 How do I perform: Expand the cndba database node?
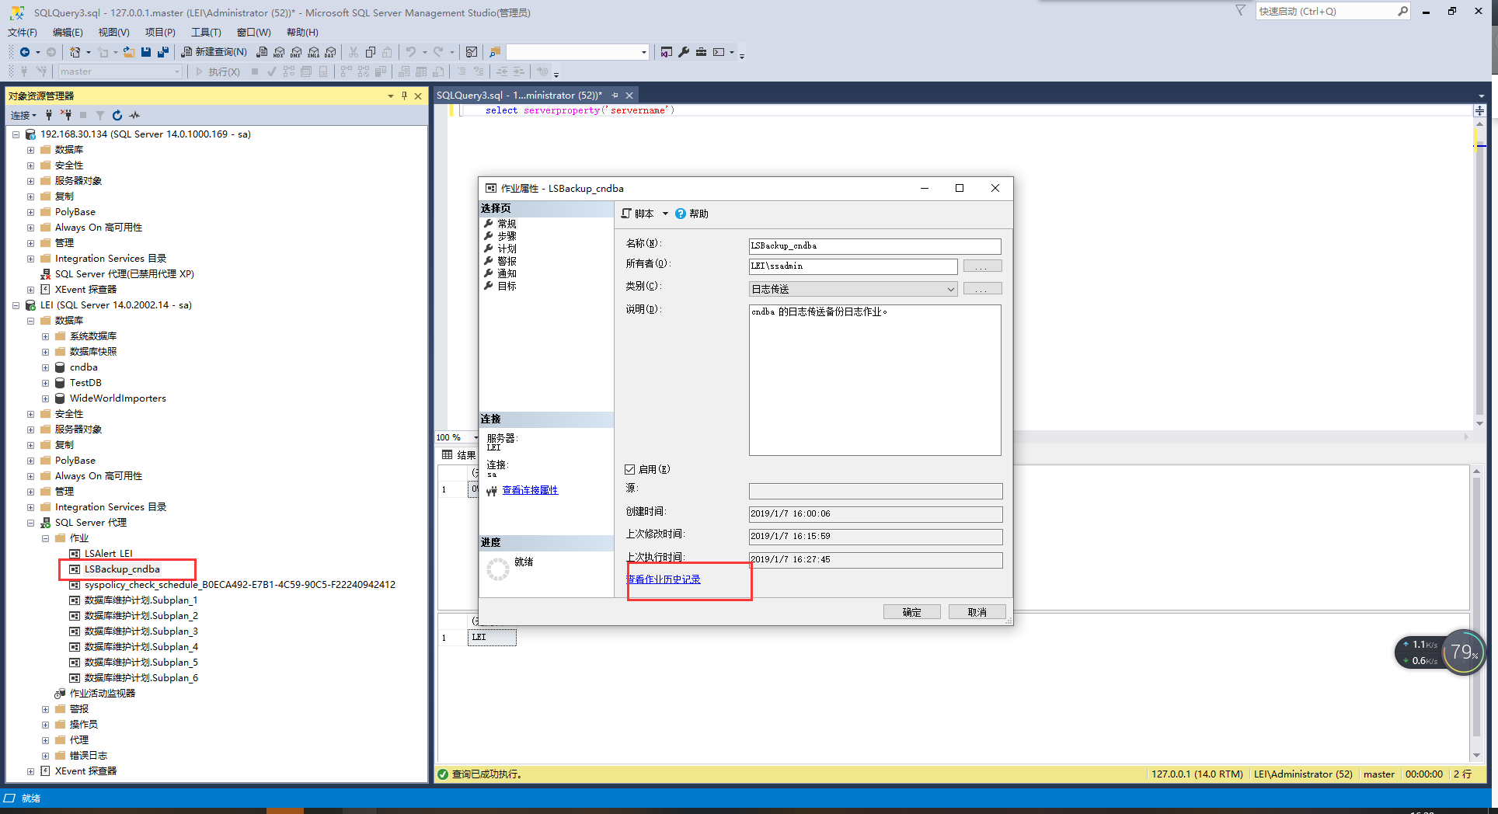coord(45,367)
